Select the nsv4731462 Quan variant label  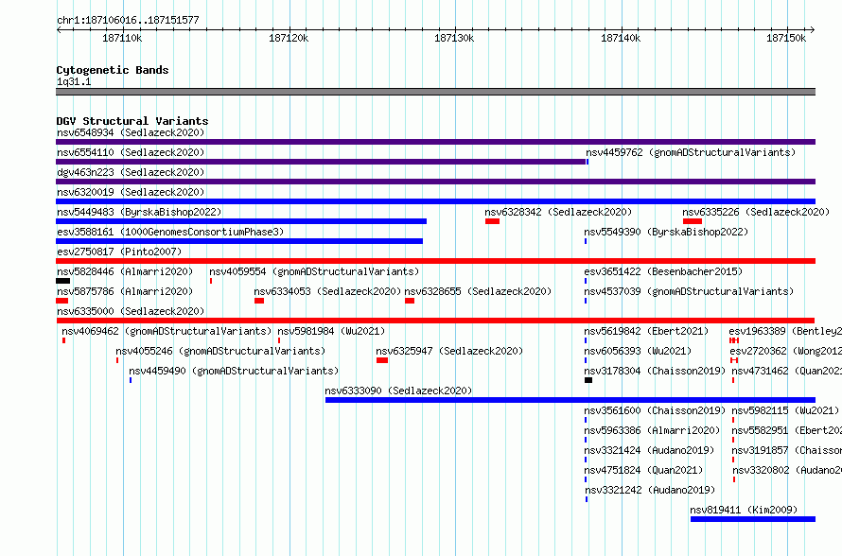(x=787, y=371)
